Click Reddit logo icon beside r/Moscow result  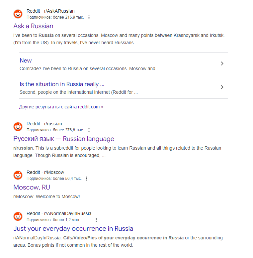coord(18,175)
